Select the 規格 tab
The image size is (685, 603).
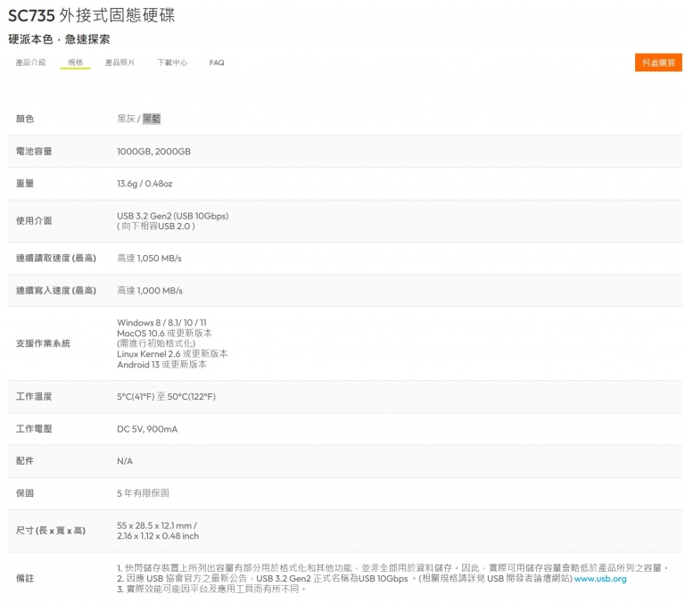click(x=75, y=62)
